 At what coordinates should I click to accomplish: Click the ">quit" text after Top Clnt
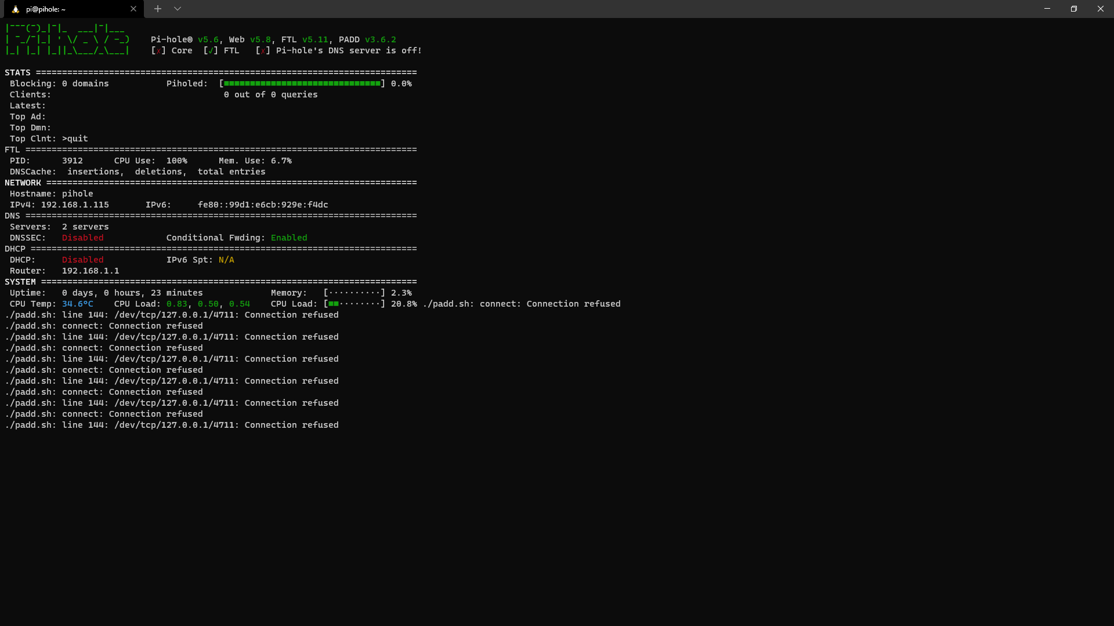point(75,139)
